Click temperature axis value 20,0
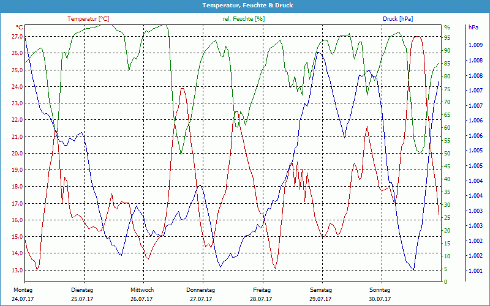490x306 pixels. pyautogui.click(x=17, y=154)
